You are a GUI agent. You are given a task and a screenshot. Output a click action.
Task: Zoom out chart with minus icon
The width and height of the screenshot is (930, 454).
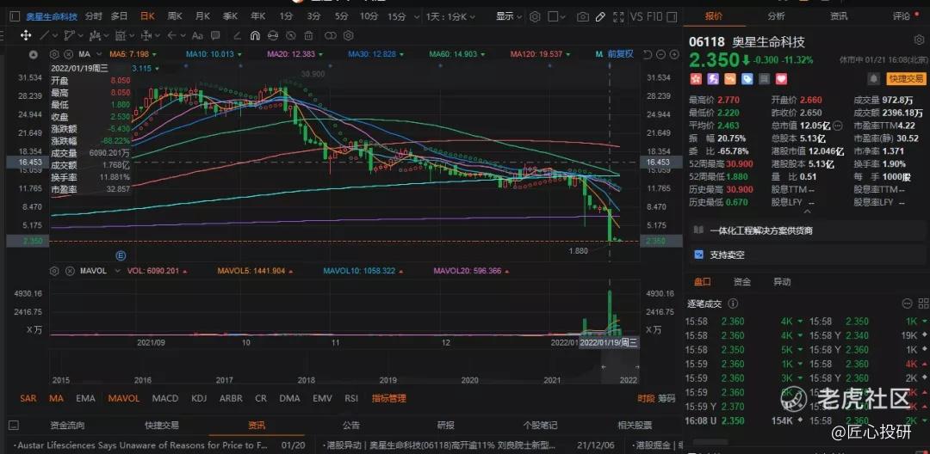click(x=660, y=54)
